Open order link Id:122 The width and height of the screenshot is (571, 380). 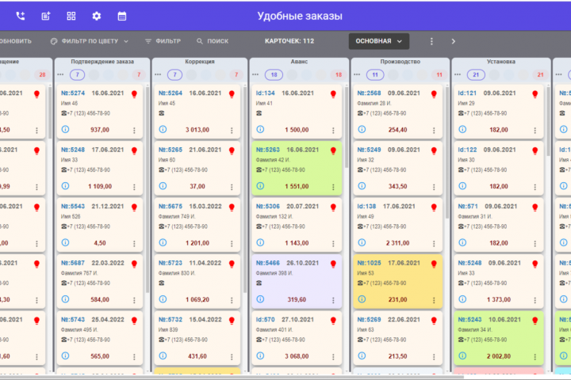click(x=467, y=150)
